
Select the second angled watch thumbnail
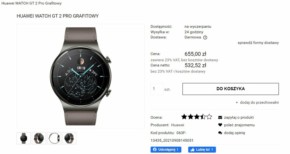coord(39,138)
